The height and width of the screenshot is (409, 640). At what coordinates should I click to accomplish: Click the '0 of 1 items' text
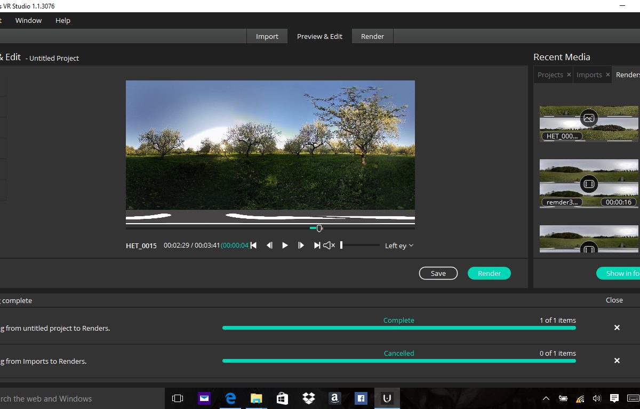click(x=558, y=353)
